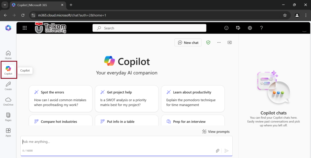Toggle the Copilot chats side panel
Viewport: 311px width, 158px height.
(230, 43)
